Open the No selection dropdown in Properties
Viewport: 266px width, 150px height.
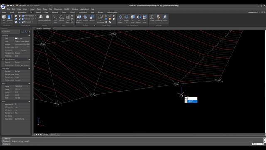[10, 32]
